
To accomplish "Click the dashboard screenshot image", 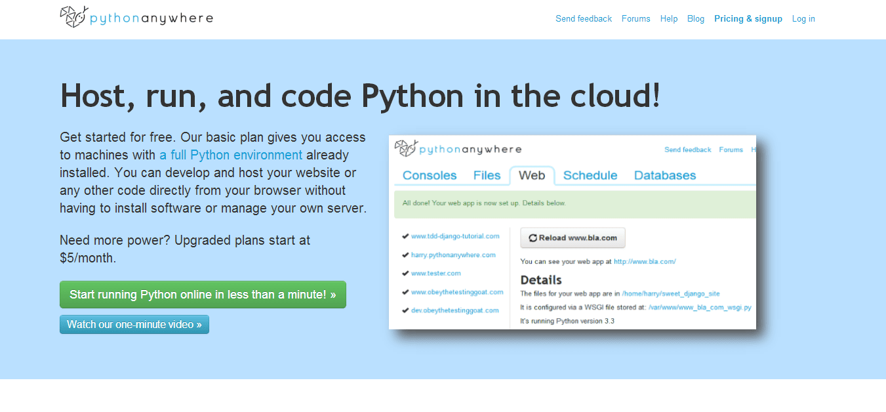I will click(x=573, y=232).
